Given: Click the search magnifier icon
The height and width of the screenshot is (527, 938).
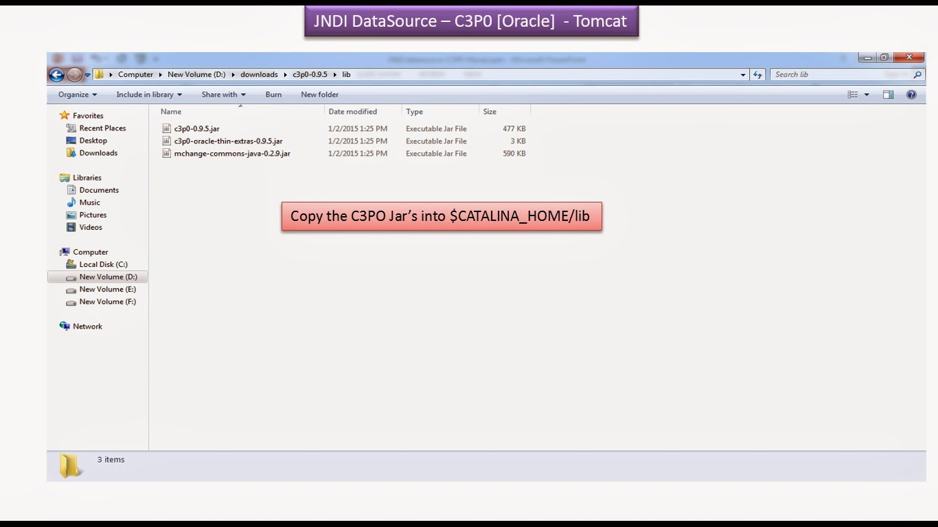Looking at the screenshot, I should point(918,75).
